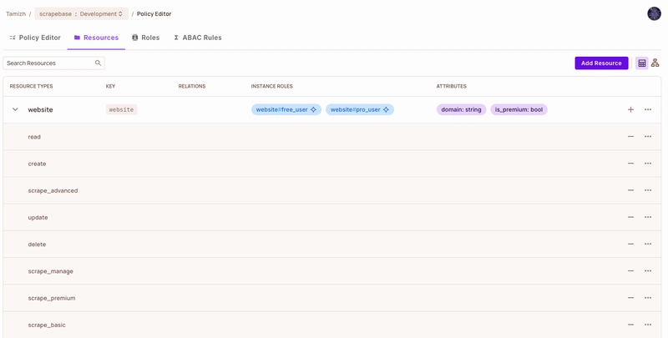Remove the read action with minus icon
Viewport: 668px width, 338px height.
pyautogui.click(x=630, y=137)
